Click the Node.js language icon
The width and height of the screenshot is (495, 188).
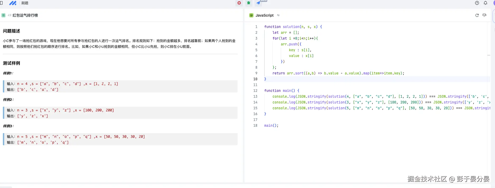(251, 15)
